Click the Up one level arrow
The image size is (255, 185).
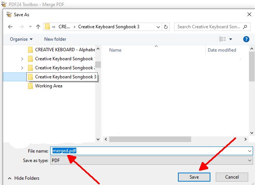[38, 27]
